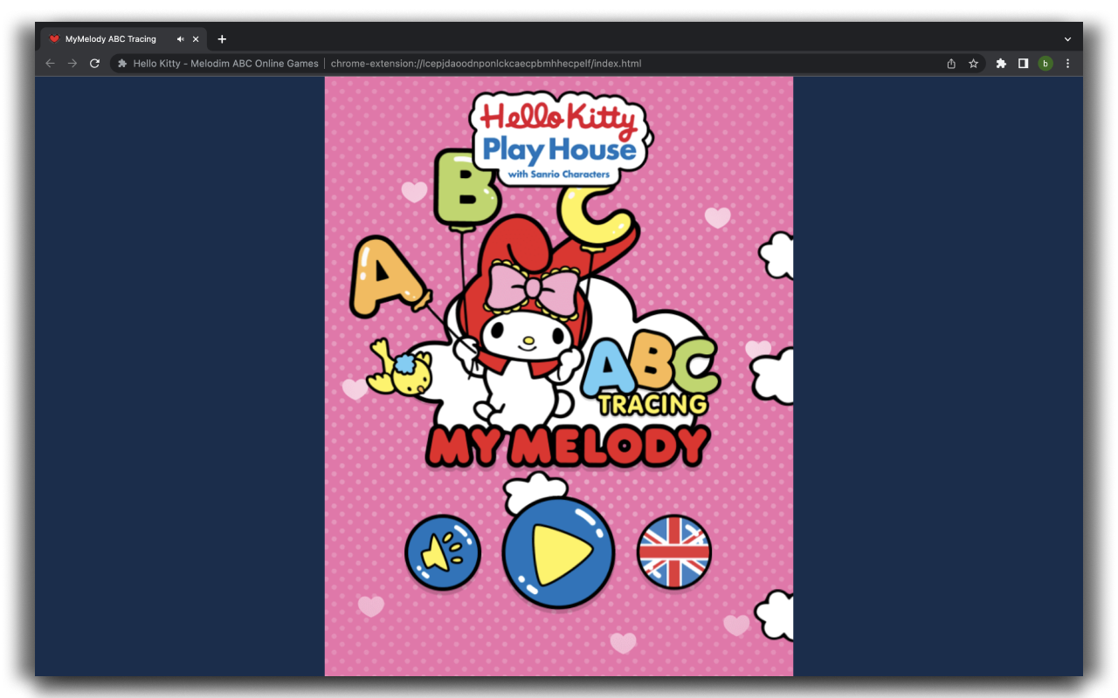1118x698 pixels.
Task: Open the side panel icon
Action: (x=1023, y=63)
